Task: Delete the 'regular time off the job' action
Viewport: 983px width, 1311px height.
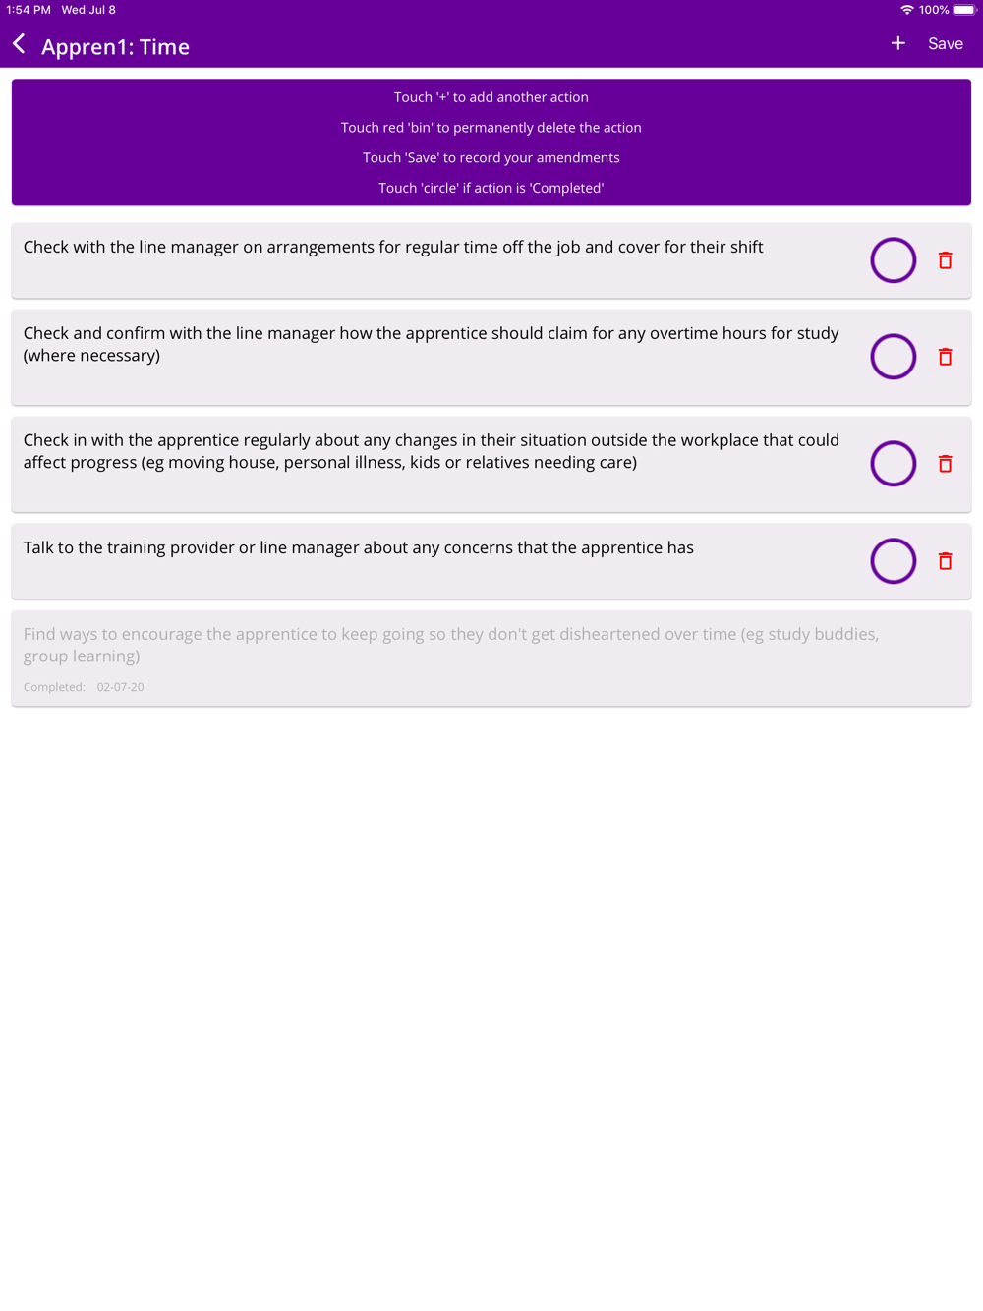Action: point(945,260)
